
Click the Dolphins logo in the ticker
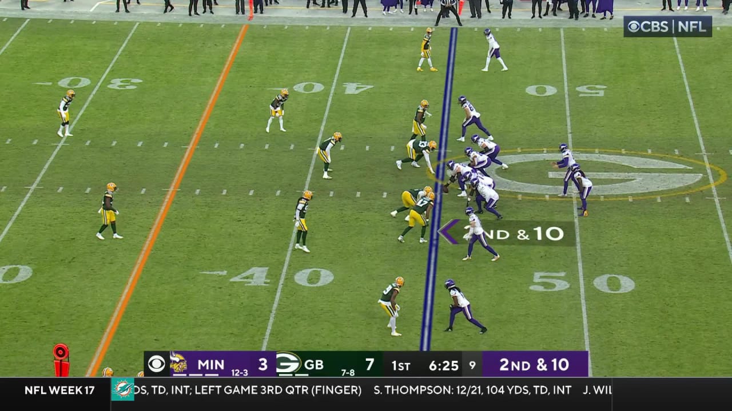pos(122,390)
